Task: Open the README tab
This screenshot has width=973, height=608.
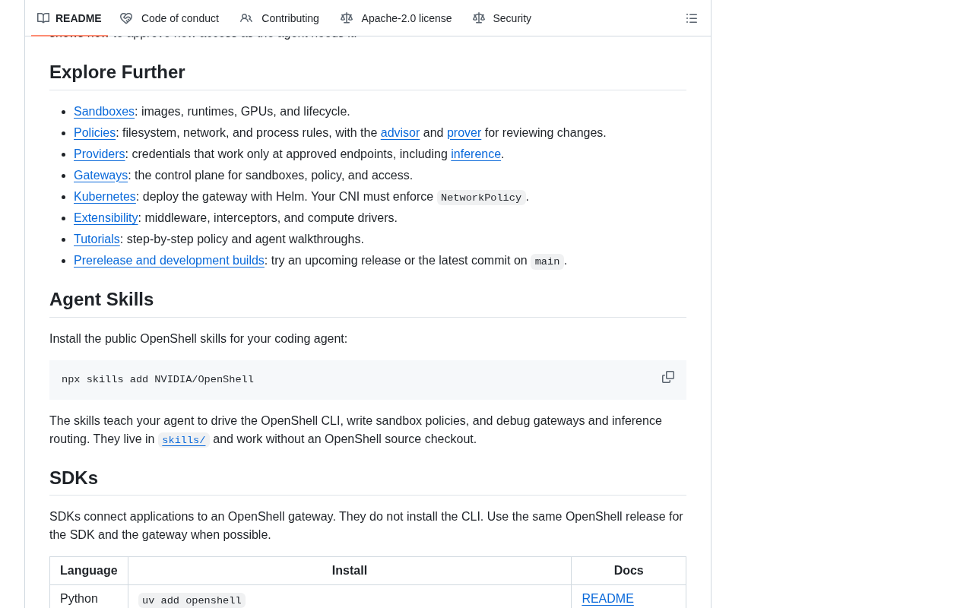Action: pyautogui.click(x=69, y=18)
